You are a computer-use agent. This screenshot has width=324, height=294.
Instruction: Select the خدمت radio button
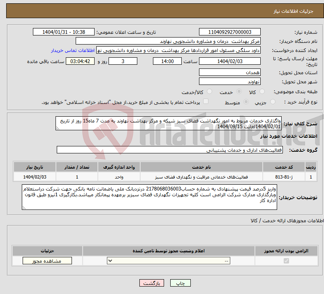[239, 92]
